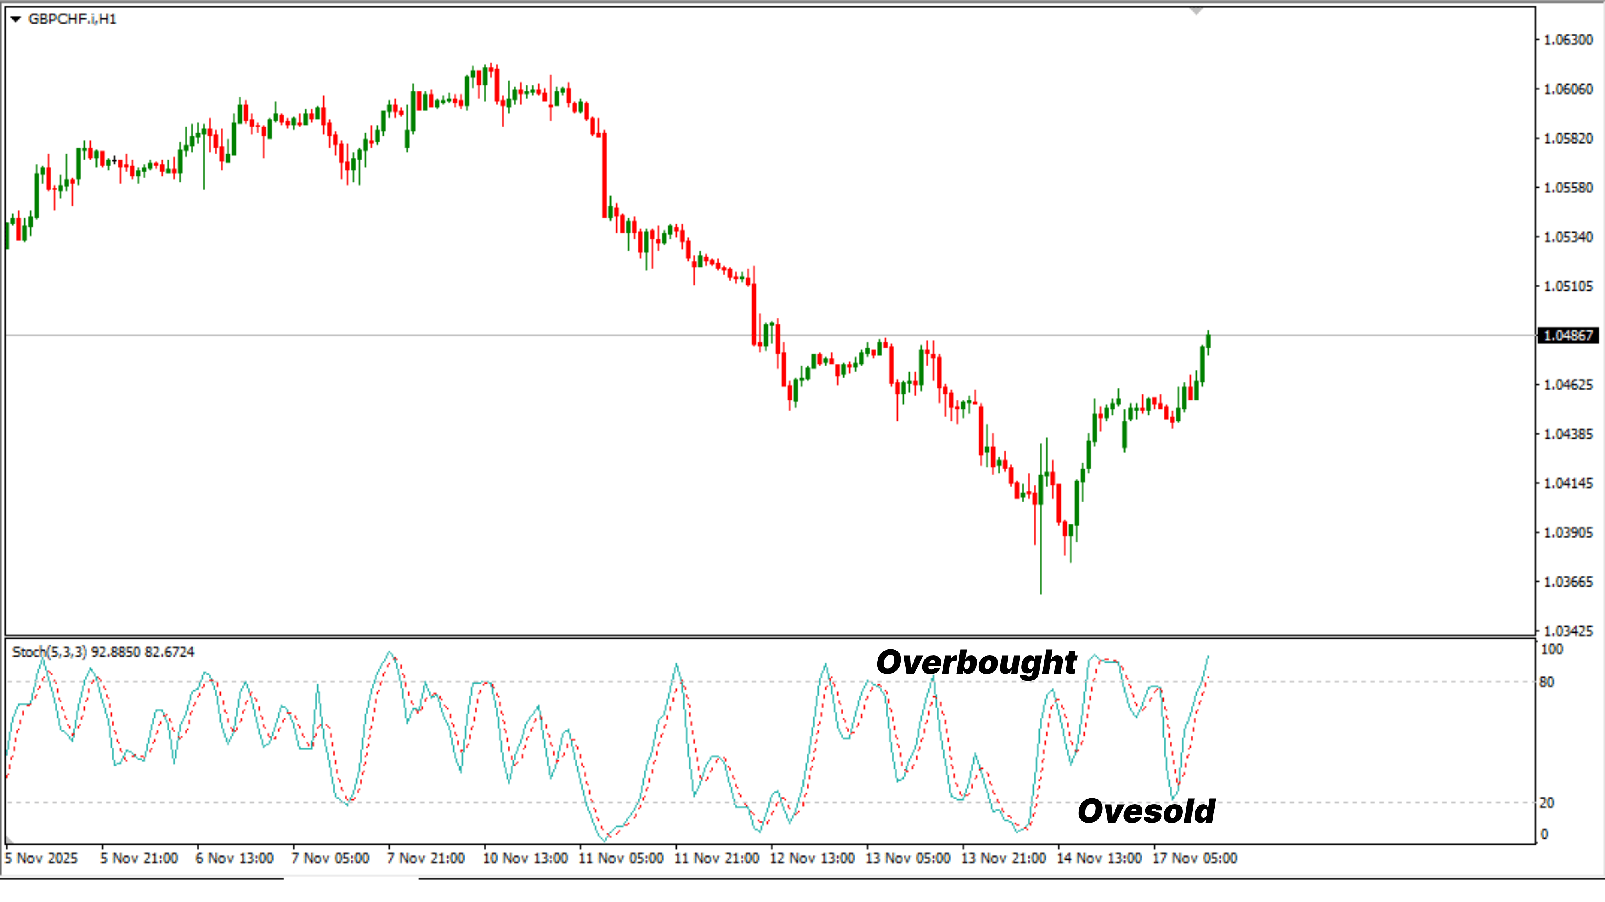
Task: Select the Overbought text label
Action: pyautogui.click(x=977, y=663)
